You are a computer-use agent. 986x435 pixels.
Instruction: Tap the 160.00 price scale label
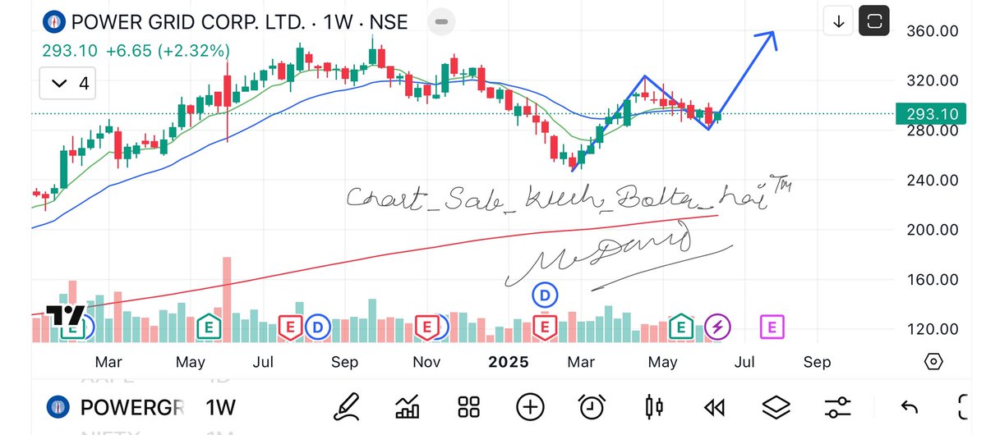point(932,279)
